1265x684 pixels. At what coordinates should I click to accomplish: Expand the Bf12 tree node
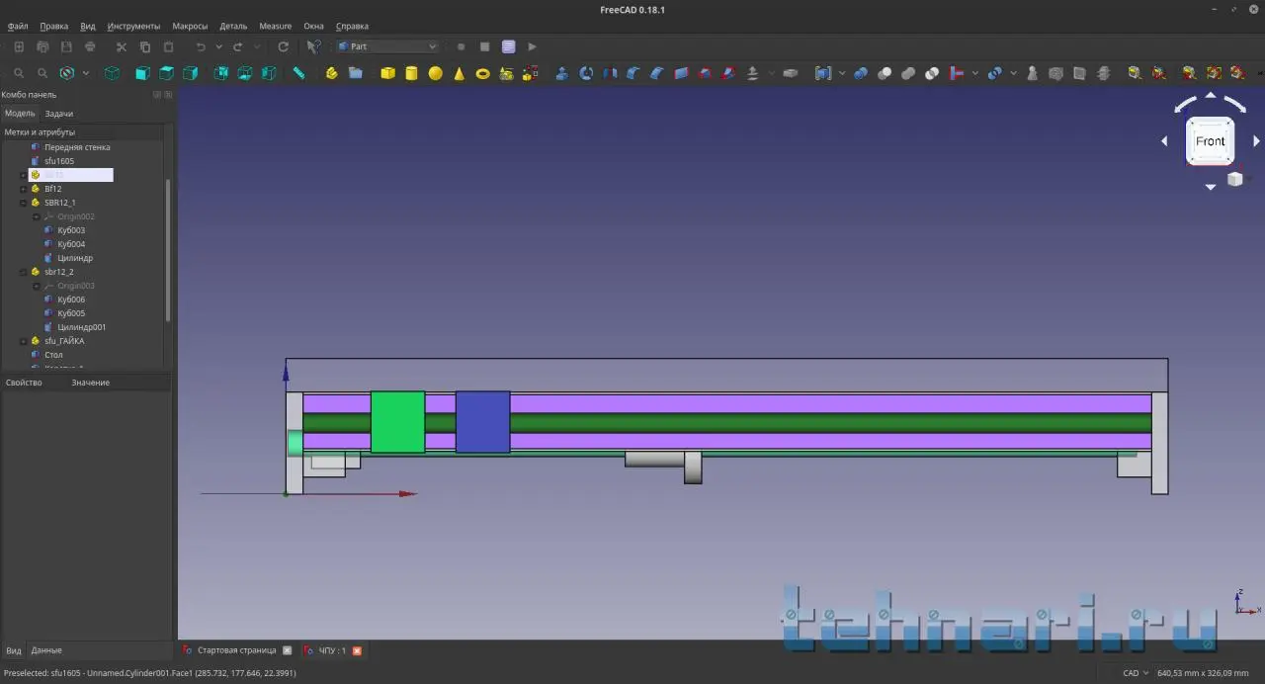tap(23, 189)
